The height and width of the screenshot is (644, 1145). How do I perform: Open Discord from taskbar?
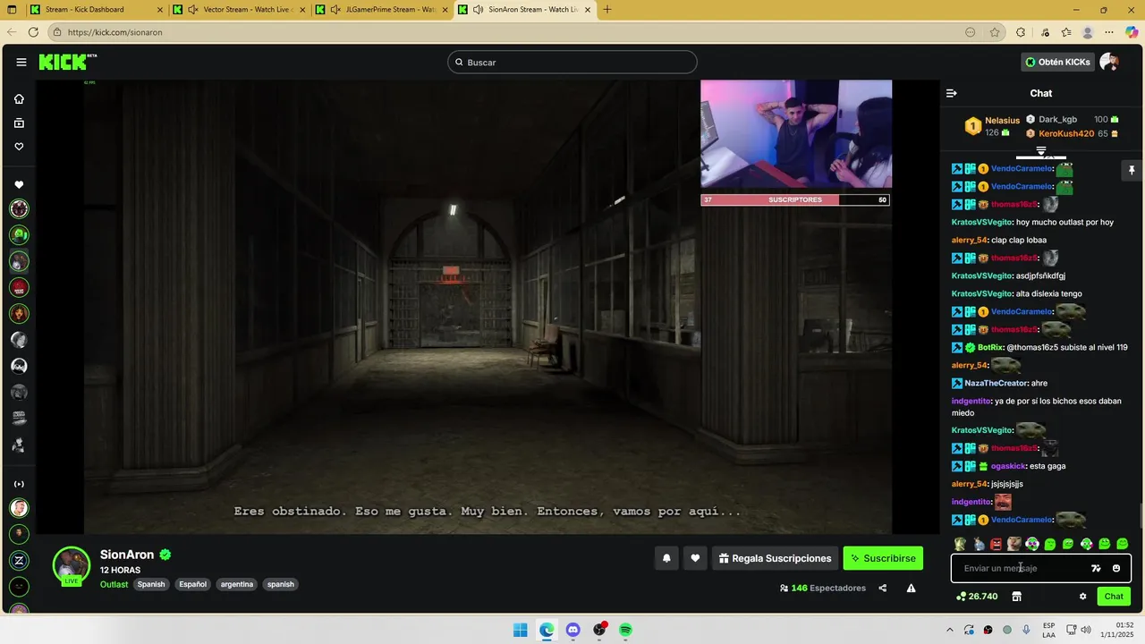pyautogui.click(x=572, y=630)
